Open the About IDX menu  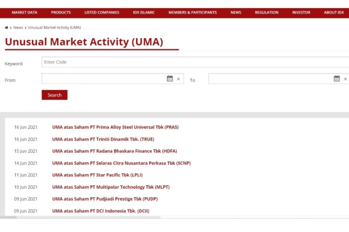click(334, 13)
